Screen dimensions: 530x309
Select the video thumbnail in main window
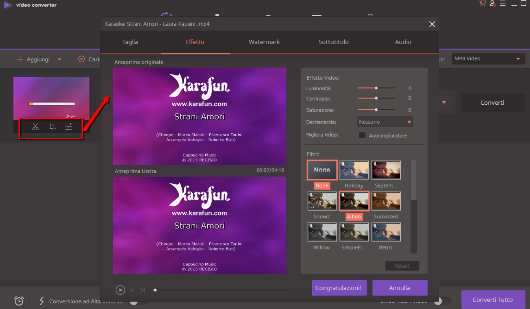coord(52,98)
